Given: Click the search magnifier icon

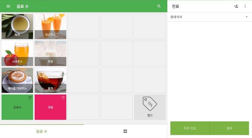Looking at the screenshot, I should (159, 6).
